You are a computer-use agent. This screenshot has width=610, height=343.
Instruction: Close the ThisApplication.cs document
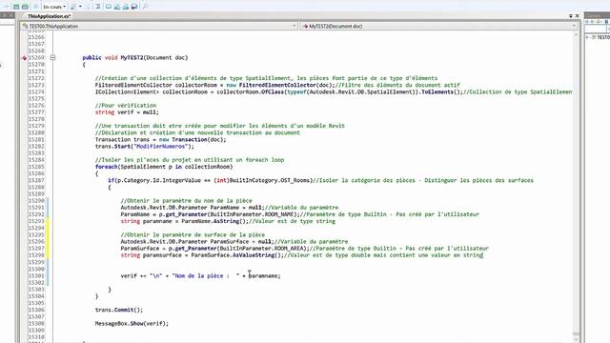tap(578, 16)
